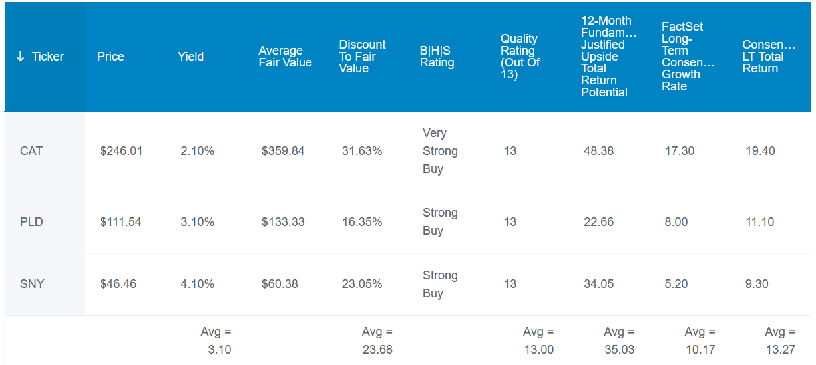
Task: Click SNY's quality rating 13
Action: coord(510,284)
